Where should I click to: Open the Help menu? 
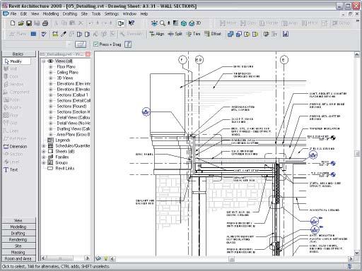coord(144,14)
